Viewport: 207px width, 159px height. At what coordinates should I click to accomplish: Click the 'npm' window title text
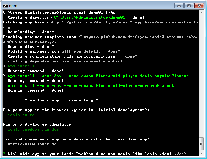pyautogui.click(x=13, y=6)
